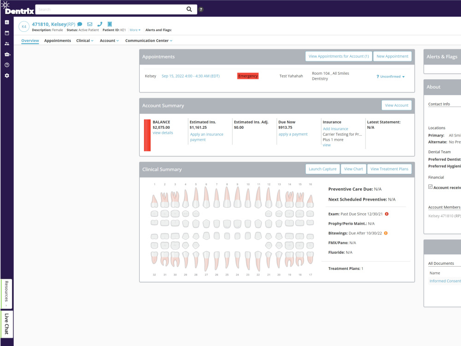
Task: Expand the Communication Center dropdown
Action: 149,41
